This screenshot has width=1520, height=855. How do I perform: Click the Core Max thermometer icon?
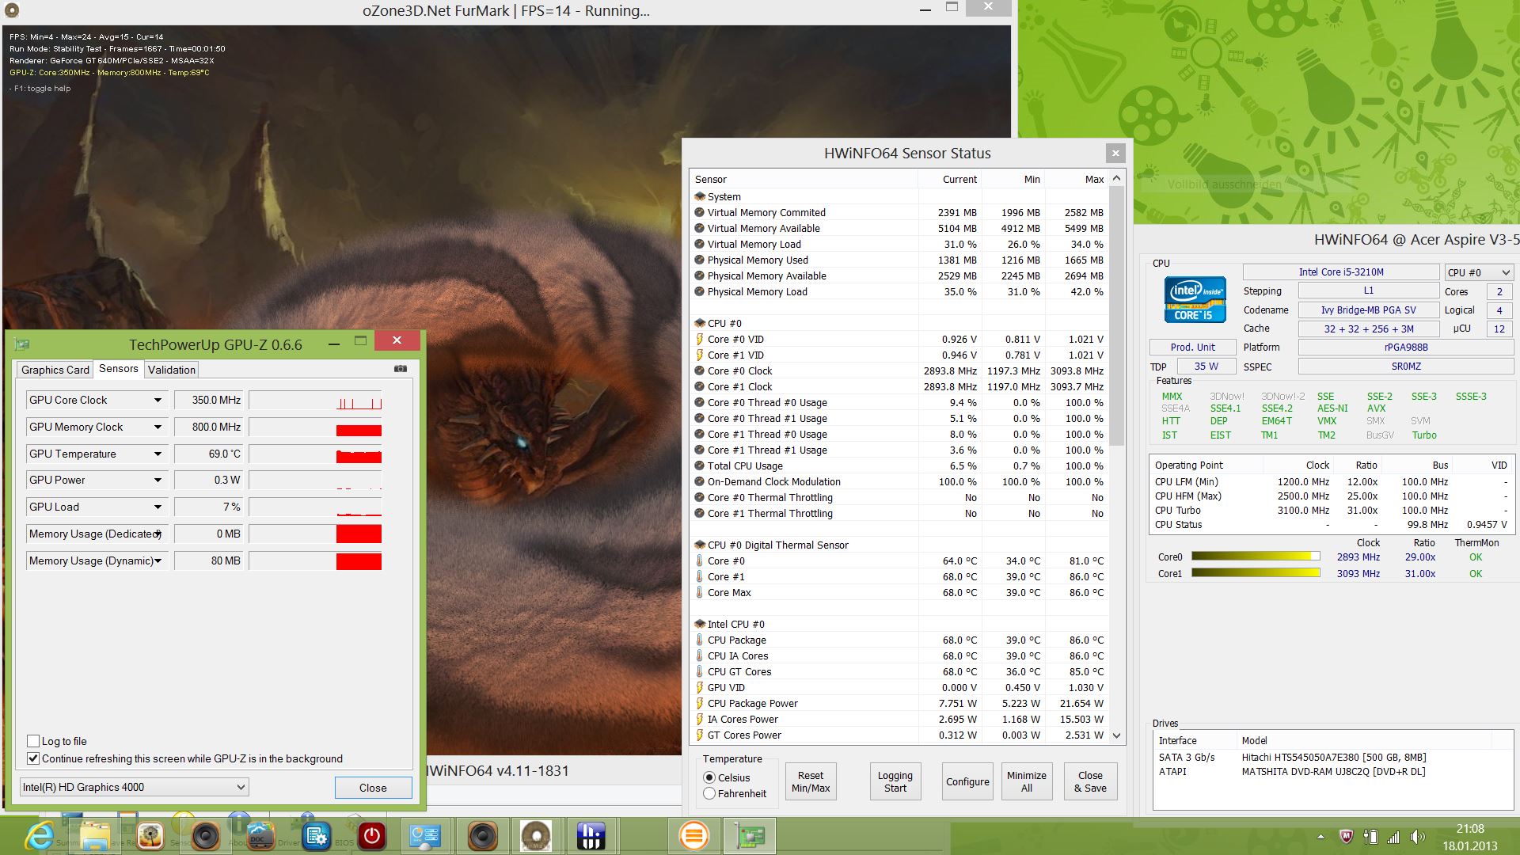point(699,592)
